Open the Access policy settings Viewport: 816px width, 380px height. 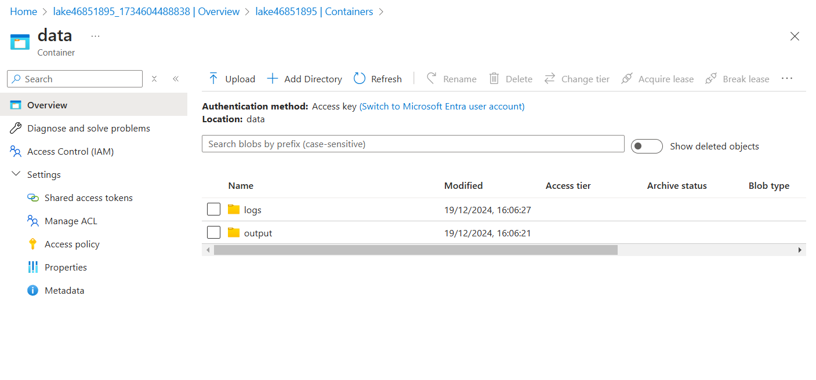(71, 244)
